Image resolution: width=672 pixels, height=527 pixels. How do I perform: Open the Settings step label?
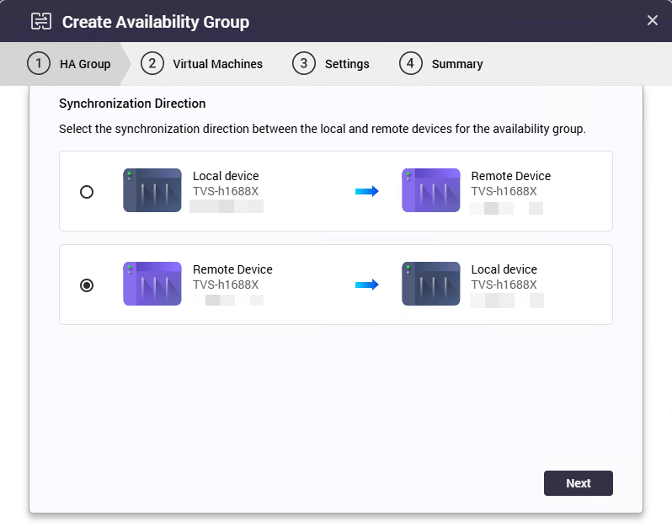[x=347, y=64]
